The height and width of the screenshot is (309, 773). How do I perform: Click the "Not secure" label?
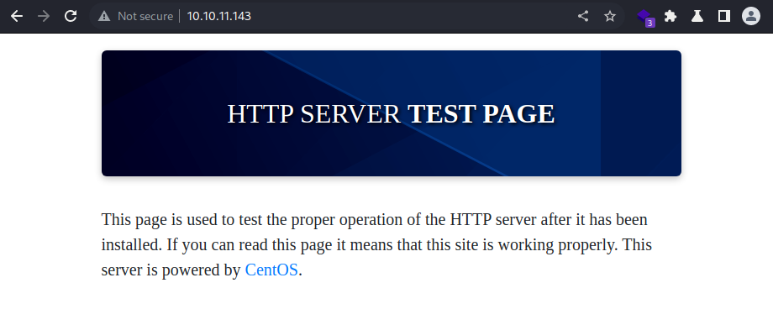(x=145, y=16)
